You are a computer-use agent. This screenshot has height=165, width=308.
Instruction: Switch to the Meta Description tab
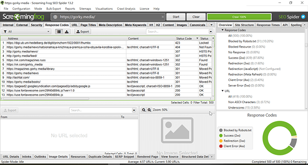pyautogui.click(x=110, y=25)
